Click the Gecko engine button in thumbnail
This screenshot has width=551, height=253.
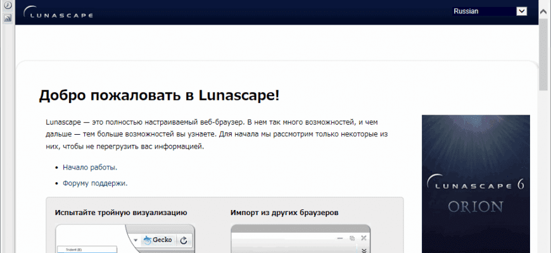point(158,240)
